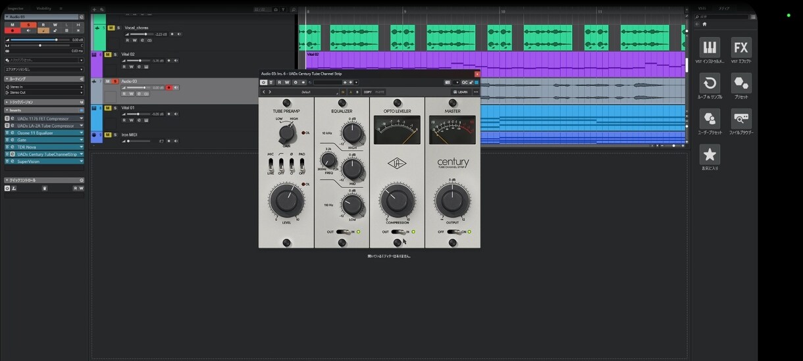Open the Favorites star tile

[710, 155]
